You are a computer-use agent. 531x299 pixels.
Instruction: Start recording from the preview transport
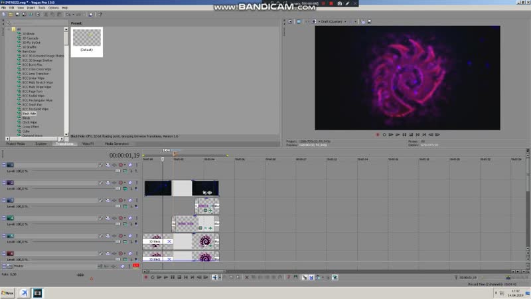(x=378, y=135)
